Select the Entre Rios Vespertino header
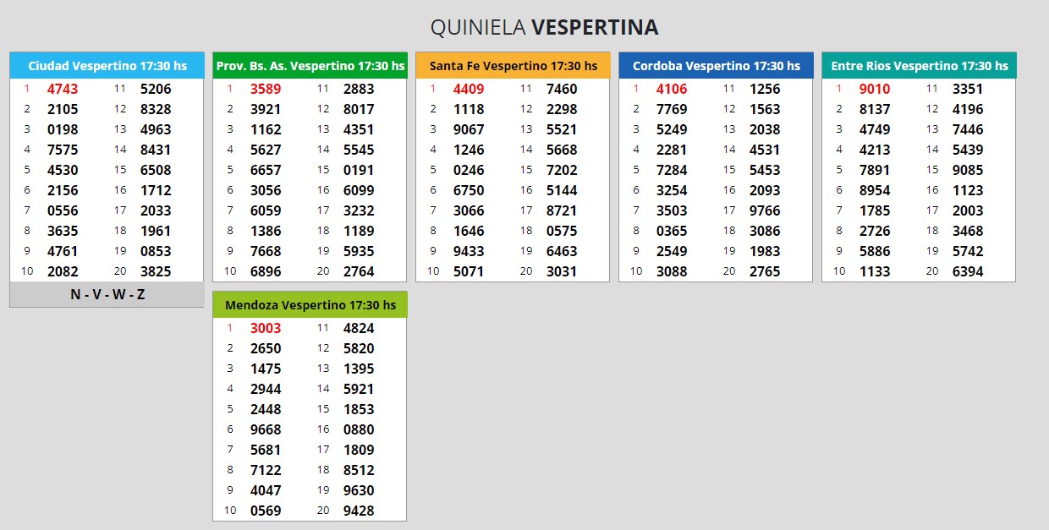 tap(919, 65)
